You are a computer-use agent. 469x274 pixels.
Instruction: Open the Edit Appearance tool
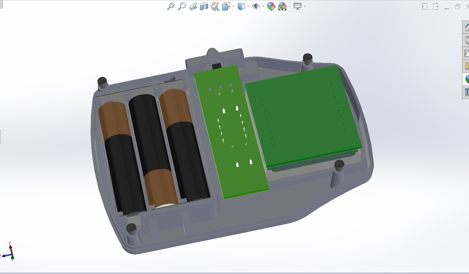(x=271, y=6)
